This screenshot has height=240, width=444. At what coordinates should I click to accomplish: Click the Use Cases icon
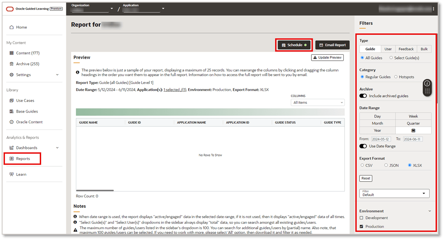tap(12, 101)
